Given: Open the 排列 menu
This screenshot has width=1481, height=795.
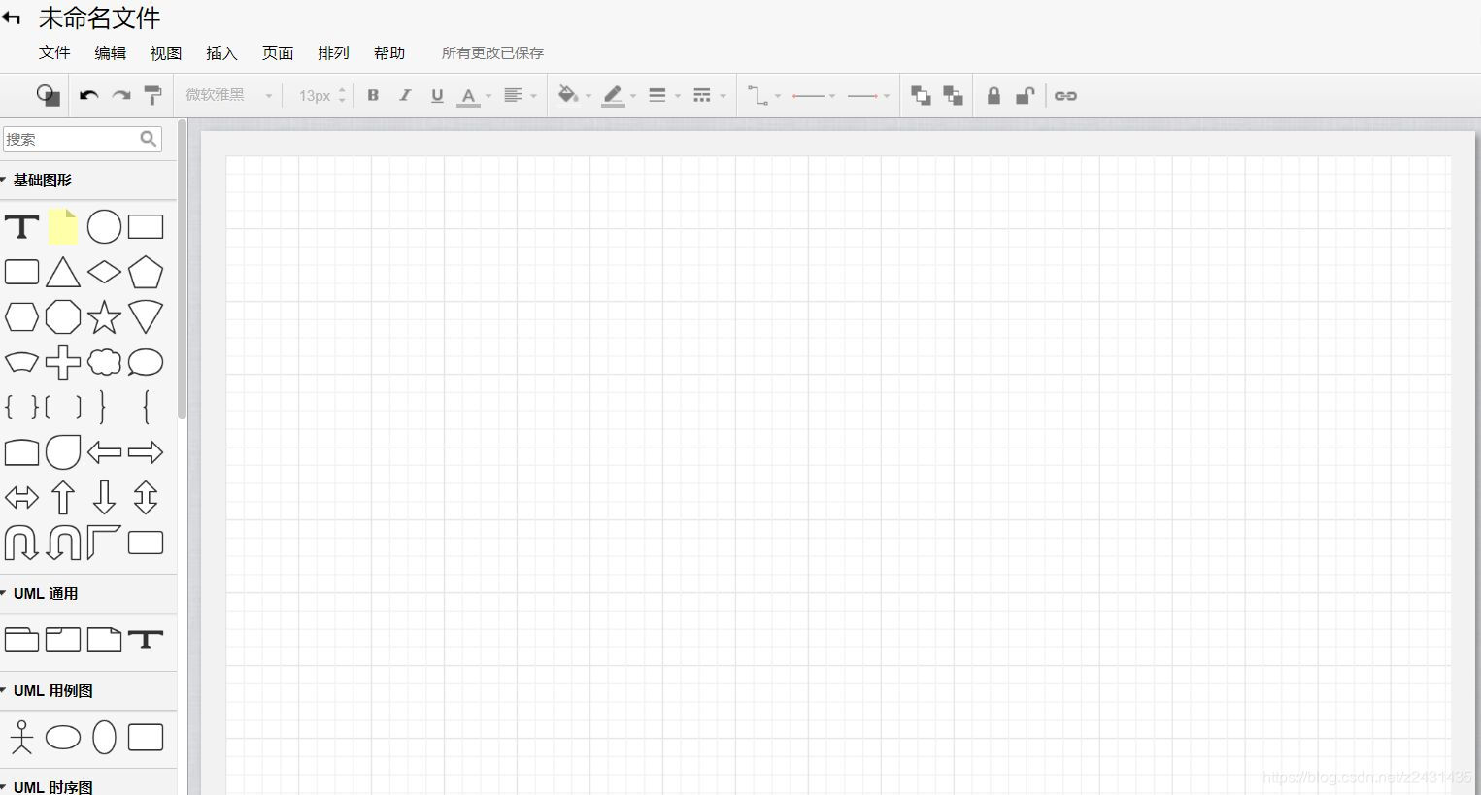Looking at the screenshot, I should pos(333,53).
